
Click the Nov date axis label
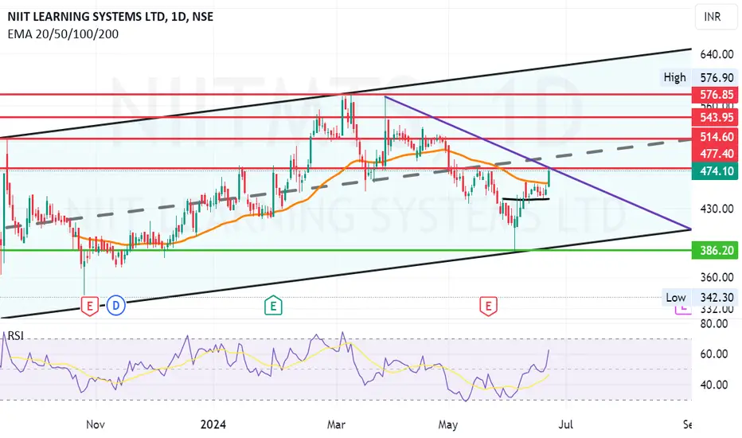click(96, 424)
